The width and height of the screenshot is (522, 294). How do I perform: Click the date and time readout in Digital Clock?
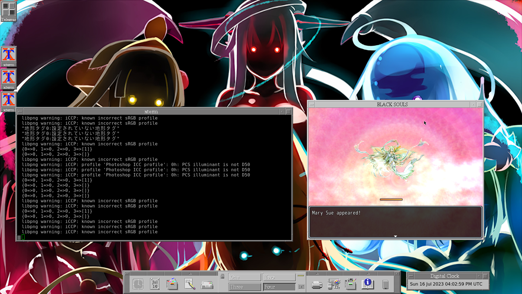(x=446, y=284)
